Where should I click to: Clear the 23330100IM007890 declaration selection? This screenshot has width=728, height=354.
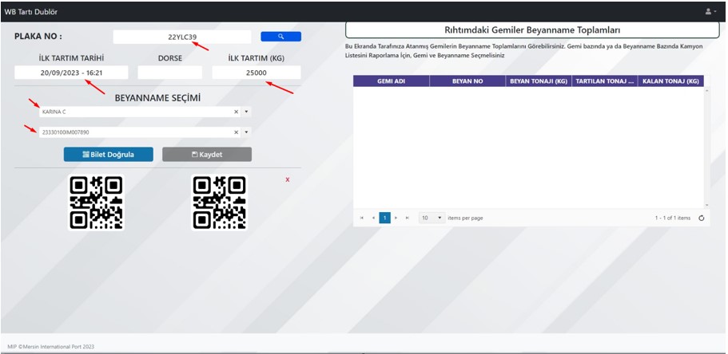tap(236, 132)
